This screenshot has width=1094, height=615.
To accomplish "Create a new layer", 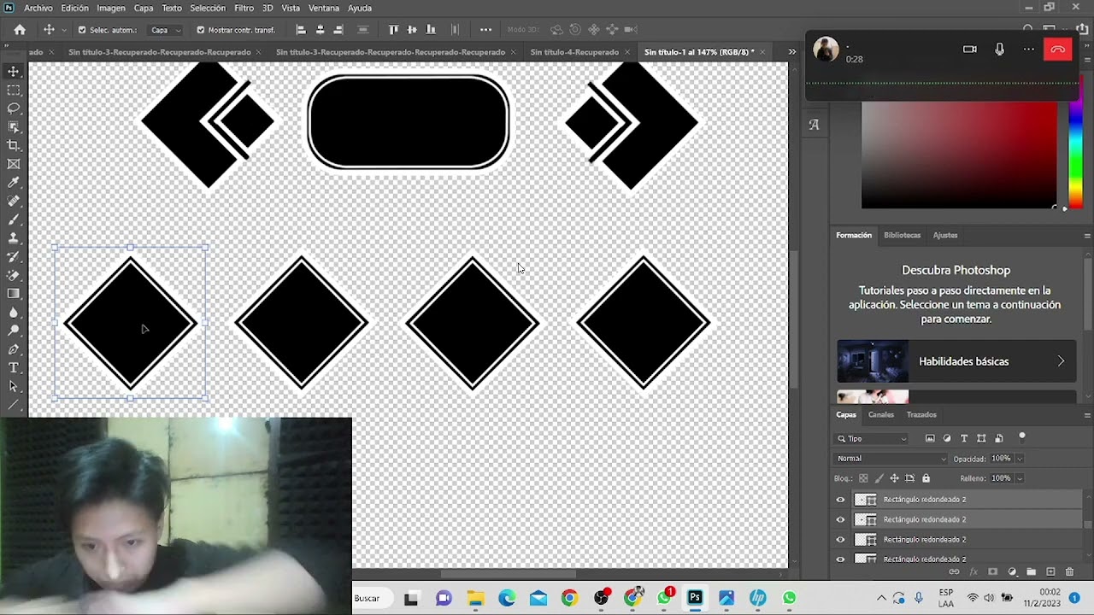I will pos(1050,571).
